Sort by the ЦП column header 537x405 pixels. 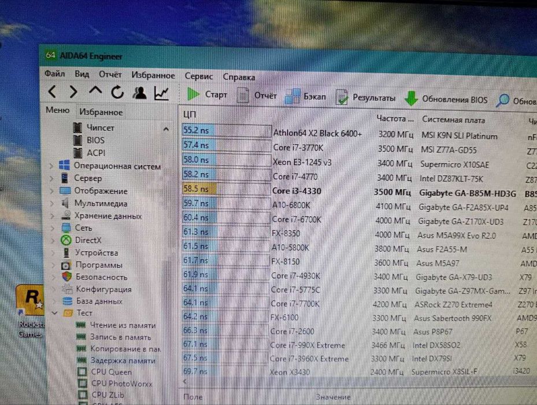tap(190, 114)
